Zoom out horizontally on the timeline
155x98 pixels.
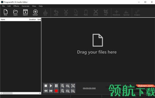[x=62, y=91]
